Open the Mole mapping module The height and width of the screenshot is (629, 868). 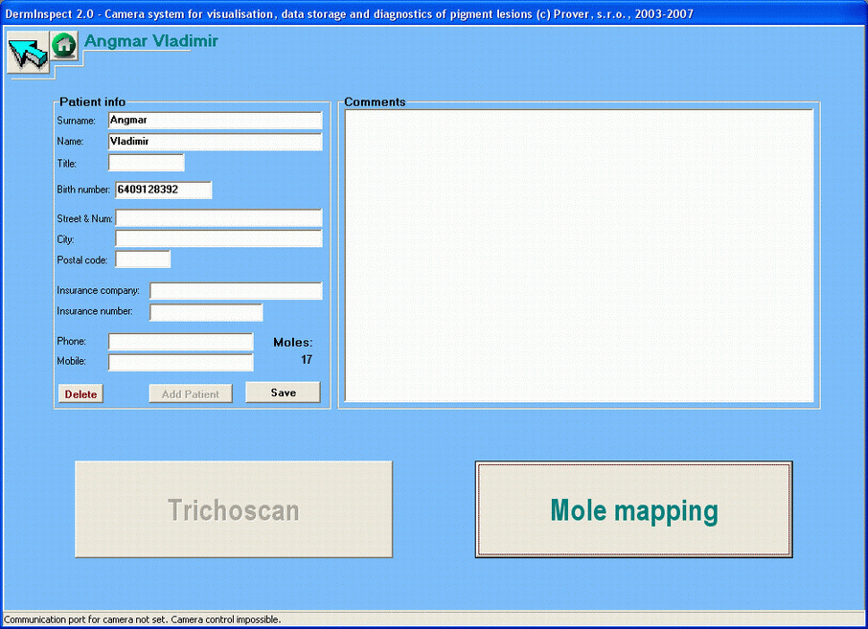[x=634, y=509]
